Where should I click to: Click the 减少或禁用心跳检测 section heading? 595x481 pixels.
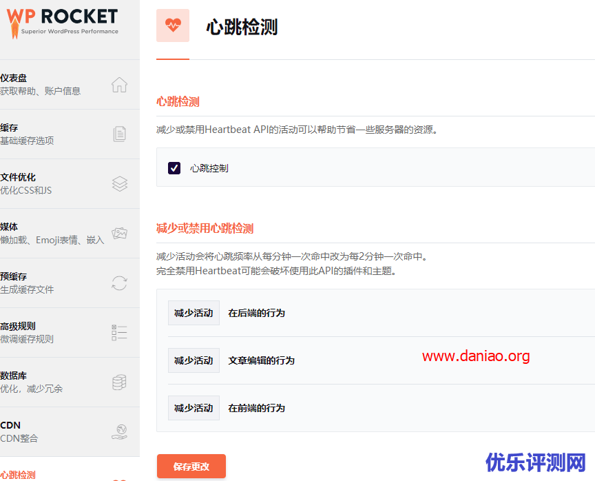click(x=205, y=228)
